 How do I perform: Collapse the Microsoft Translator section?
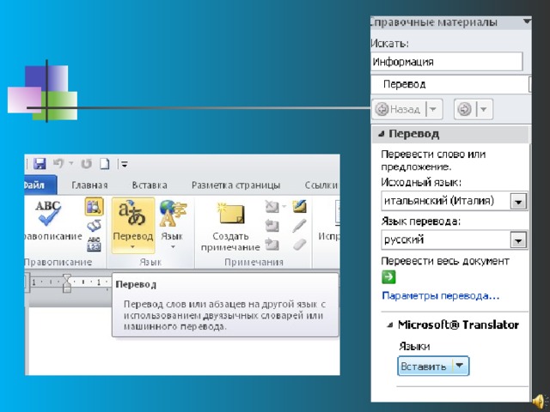tap(389, 325)
